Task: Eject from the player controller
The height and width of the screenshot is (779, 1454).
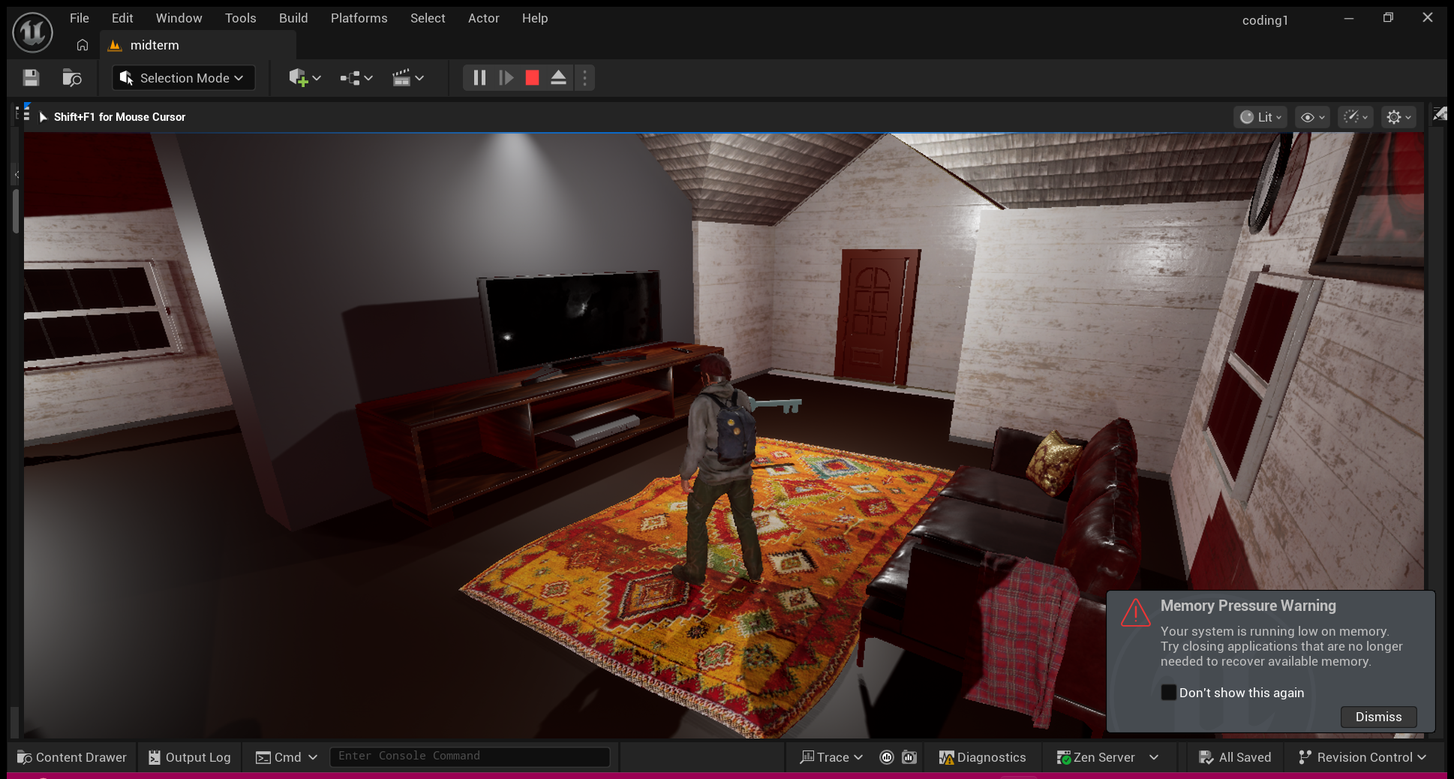Action: [x=558, y=77]
